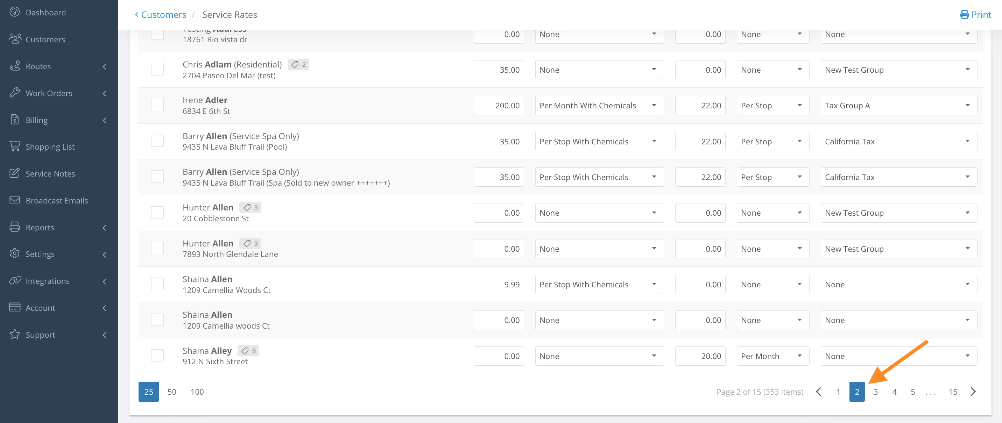
Task: Click the Service Notes pencil icon
Action: coord(15,173)
